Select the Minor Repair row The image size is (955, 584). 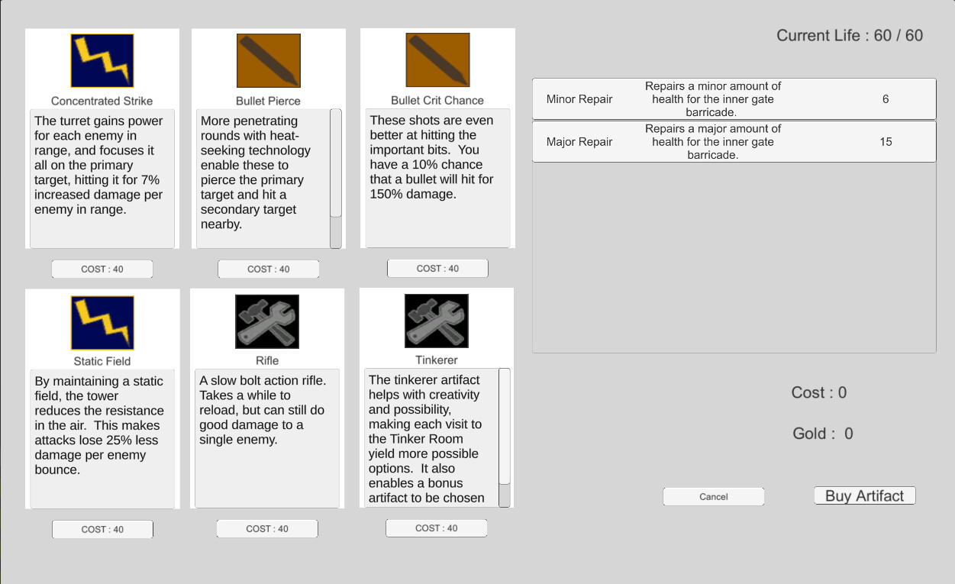(x=734, y=99)
